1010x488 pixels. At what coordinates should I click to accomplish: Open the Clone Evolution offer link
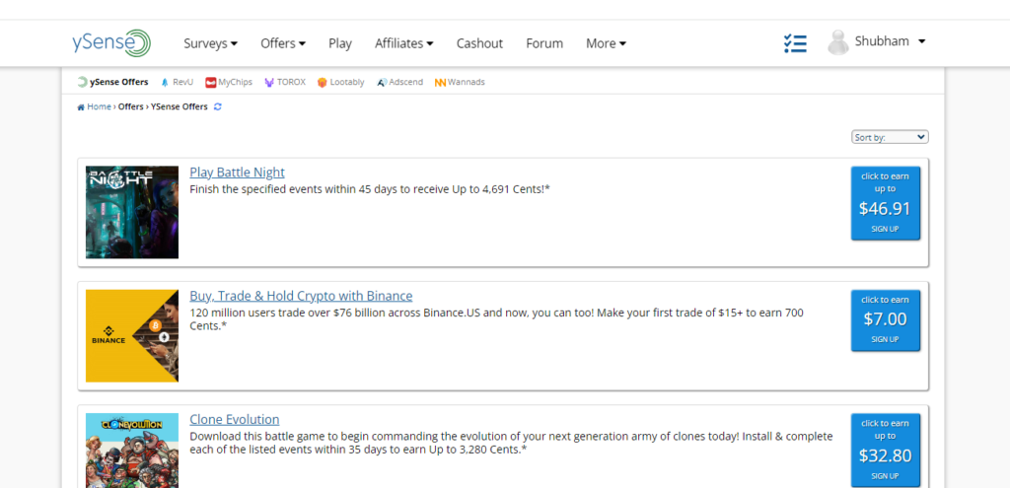coord(235,420)
